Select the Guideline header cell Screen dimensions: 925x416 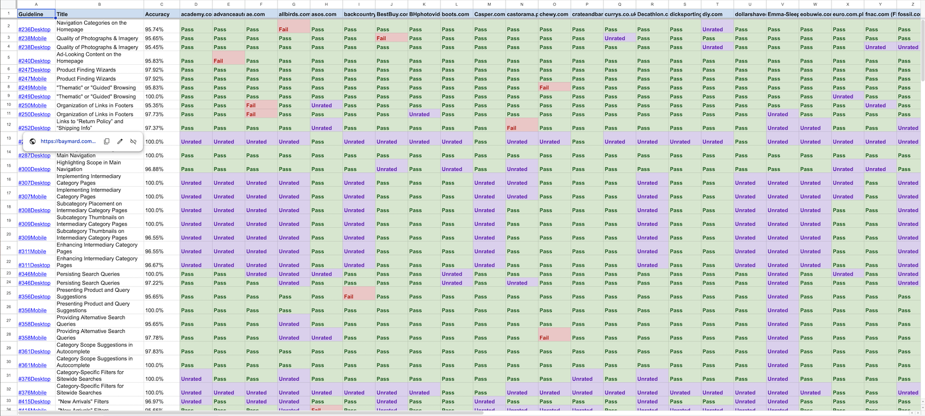coord(36,14)
